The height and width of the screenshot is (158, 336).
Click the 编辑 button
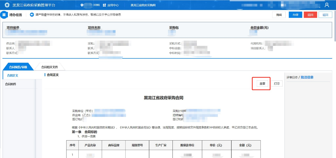279,15
